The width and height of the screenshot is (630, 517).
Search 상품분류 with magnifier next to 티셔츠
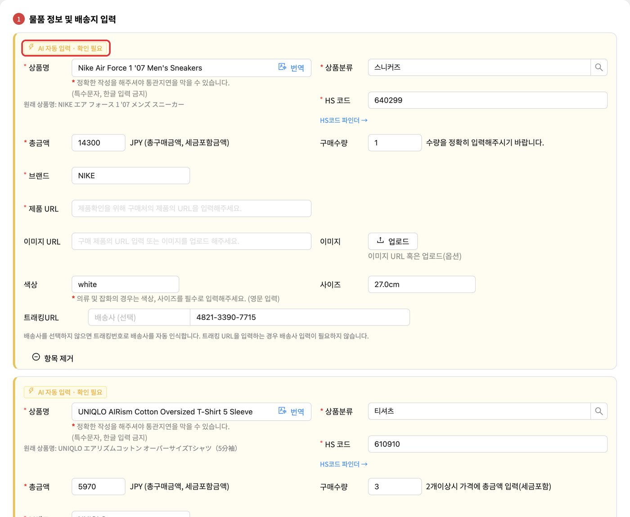(599, 411)
